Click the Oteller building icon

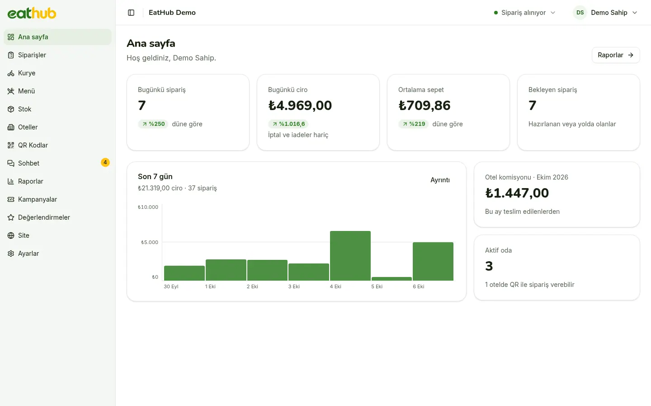coord(11,127)
